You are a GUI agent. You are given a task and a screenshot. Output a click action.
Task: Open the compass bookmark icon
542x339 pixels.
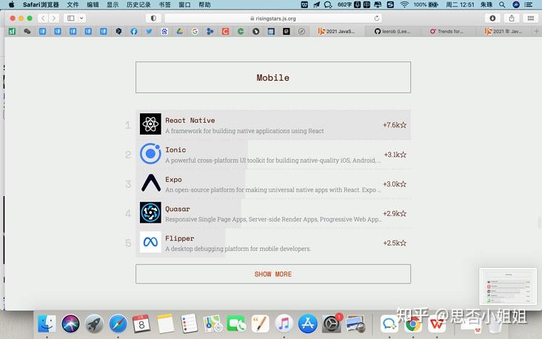tap(301, 31)
